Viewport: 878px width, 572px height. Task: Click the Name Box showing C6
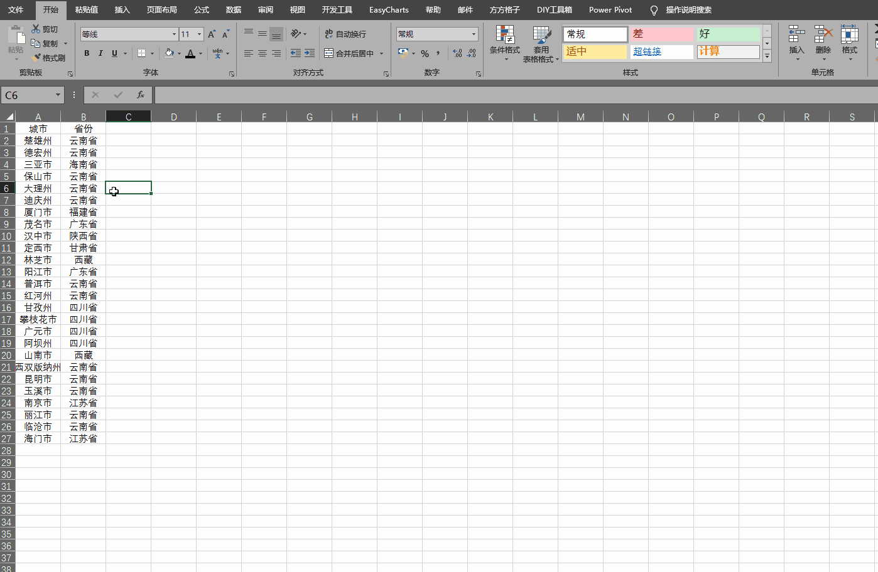[28, 95]
